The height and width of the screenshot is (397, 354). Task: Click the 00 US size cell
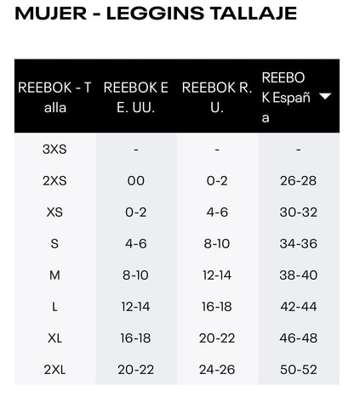click(136, 180)
